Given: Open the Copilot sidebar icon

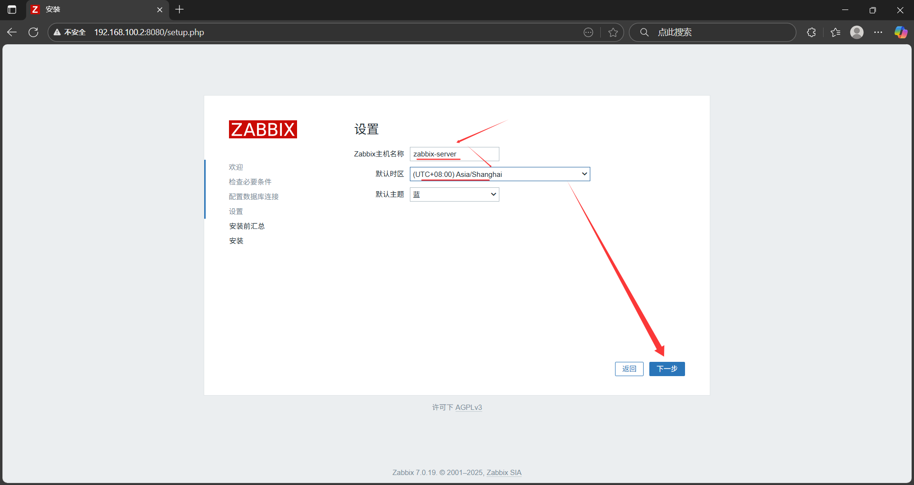Looking at the screenshot, I should pyautogui.click(x=901, y=32).
